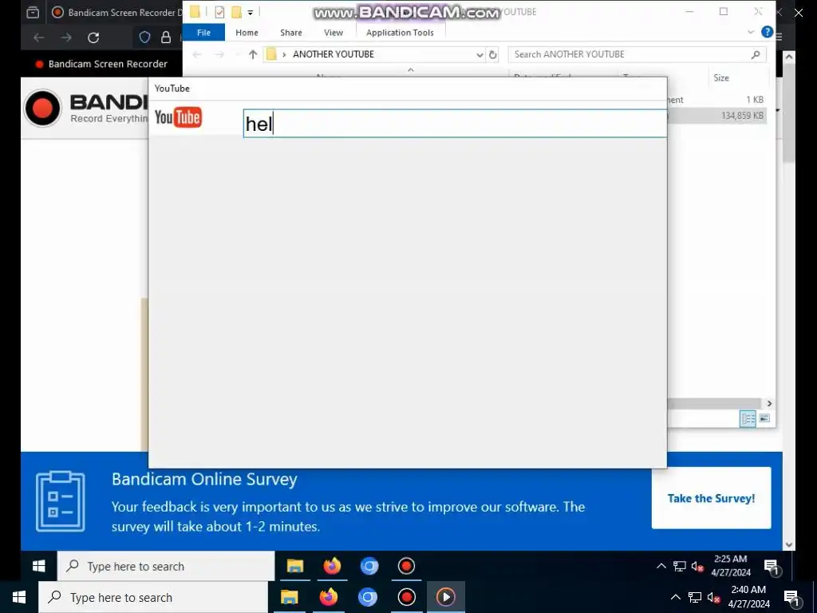Click the Bandicam Screen Recorder bookmark

(101, 64)
